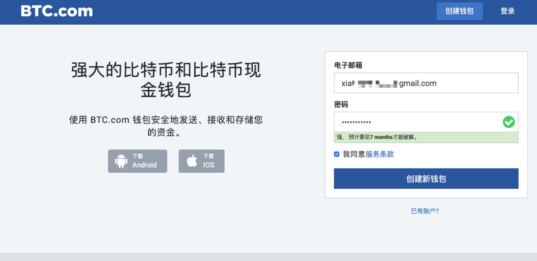Click the 我同意 label text

[354, 154]
